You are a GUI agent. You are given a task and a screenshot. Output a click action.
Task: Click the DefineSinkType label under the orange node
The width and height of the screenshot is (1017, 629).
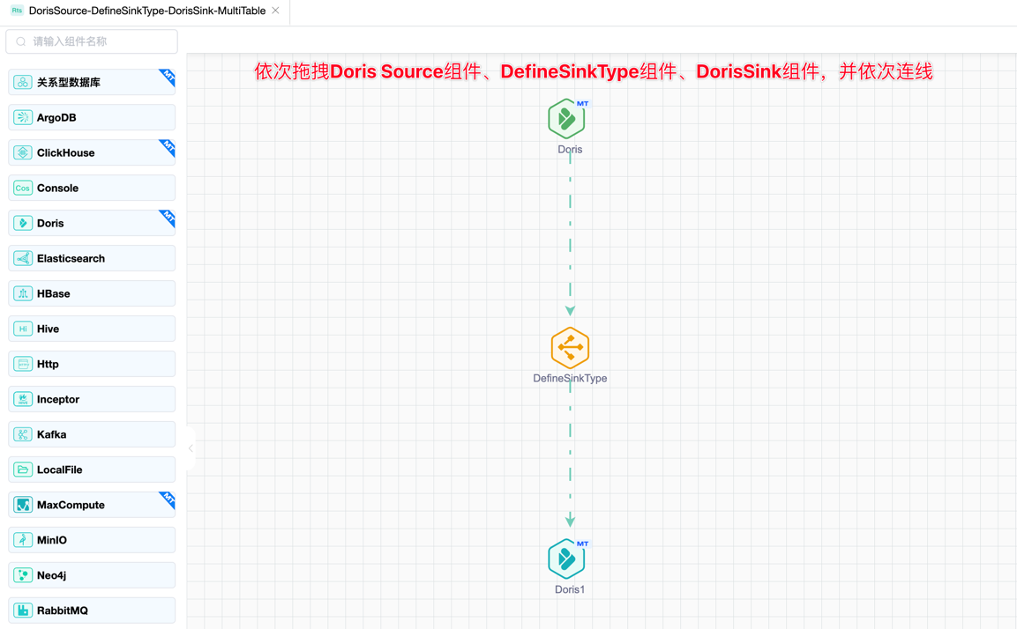pos(570,378)
